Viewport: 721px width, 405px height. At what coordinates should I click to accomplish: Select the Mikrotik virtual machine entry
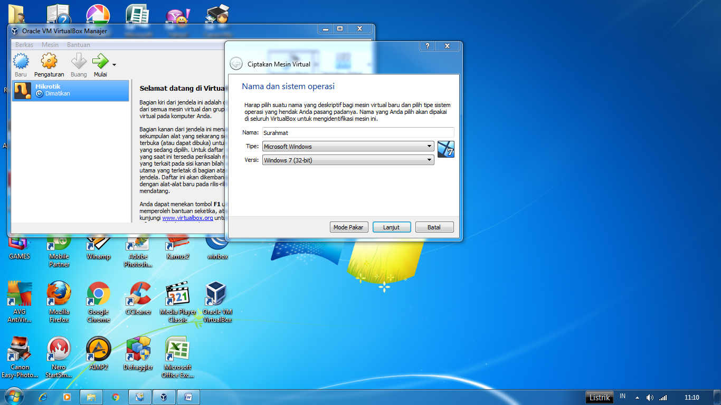pos(71,90)
